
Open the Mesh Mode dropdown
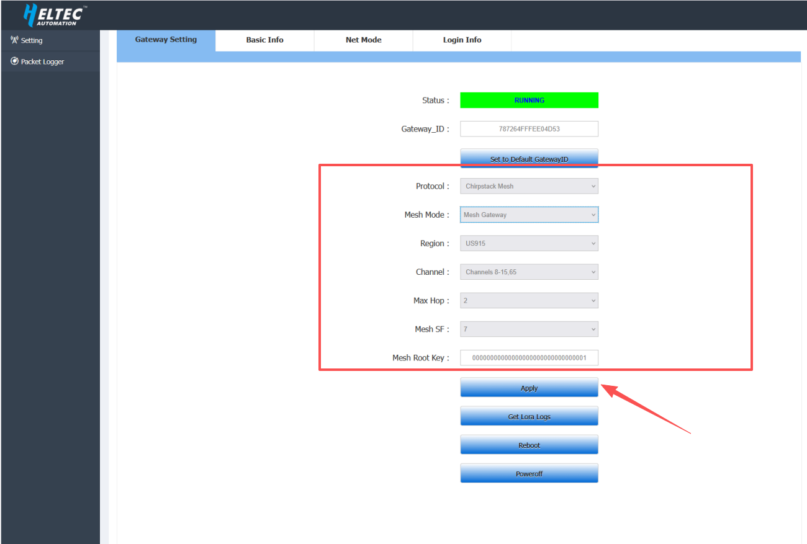529,215
